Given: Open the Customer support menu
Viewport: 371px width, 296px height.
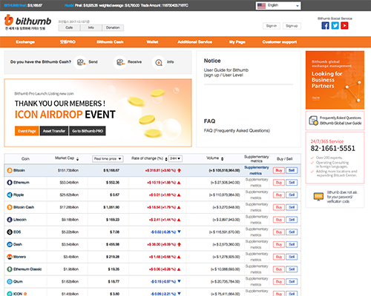Looking at the screenshot, I should [280, 42].
